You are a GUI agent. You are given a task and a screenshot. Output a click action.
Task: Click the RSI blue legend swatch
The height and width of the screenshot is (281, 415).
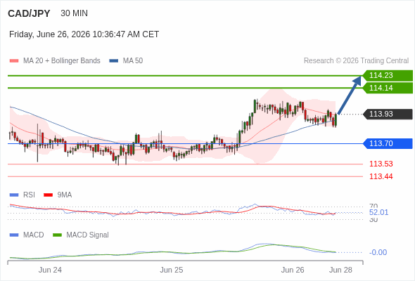(x=14, y=195)
